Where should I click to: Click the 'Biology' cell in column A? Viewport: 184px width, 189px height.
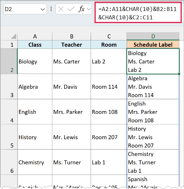[x=35, y=61]
